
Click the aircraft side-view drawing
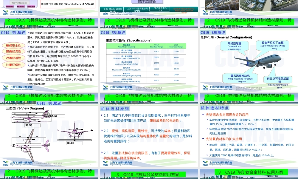coord(31,116)
